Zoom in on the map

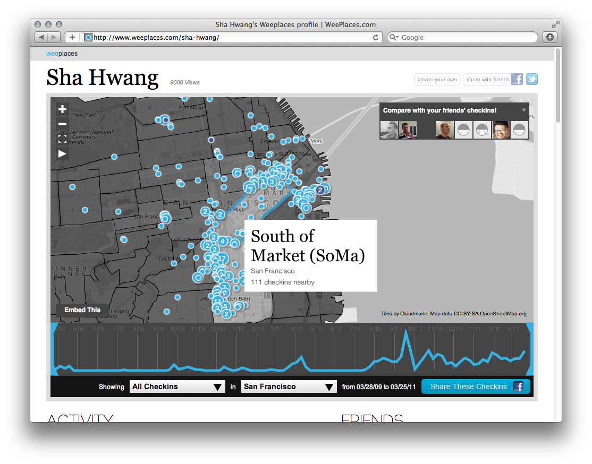tap(62, 109)
